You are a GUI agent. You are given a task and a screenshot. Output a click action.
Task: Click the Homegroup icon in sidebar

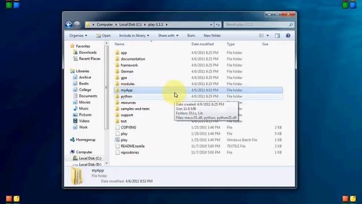72,140
